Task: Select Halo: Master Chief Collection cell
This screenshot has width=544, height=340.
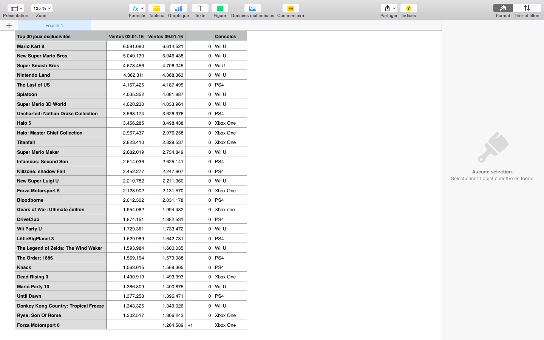Action: point(61,133)
